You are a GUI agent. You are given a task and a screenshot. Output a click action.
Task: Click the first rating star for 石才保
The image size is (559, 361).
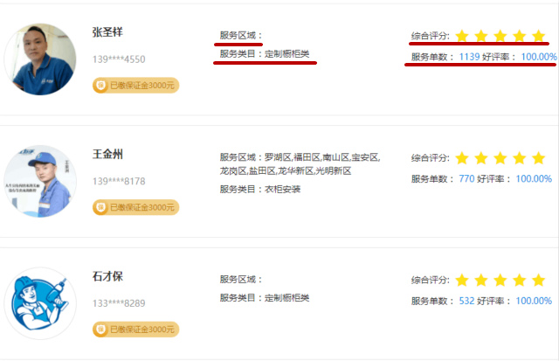462,280
